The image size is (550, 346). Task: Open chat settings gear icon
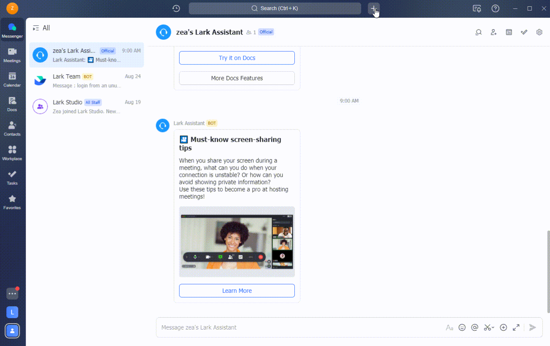tap(539, 32)
